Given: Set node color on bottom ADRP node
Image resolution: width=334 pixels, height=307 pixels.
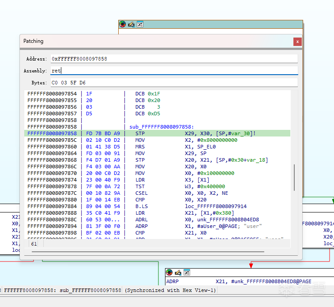Looking at the screenshot, I should 169,273.
